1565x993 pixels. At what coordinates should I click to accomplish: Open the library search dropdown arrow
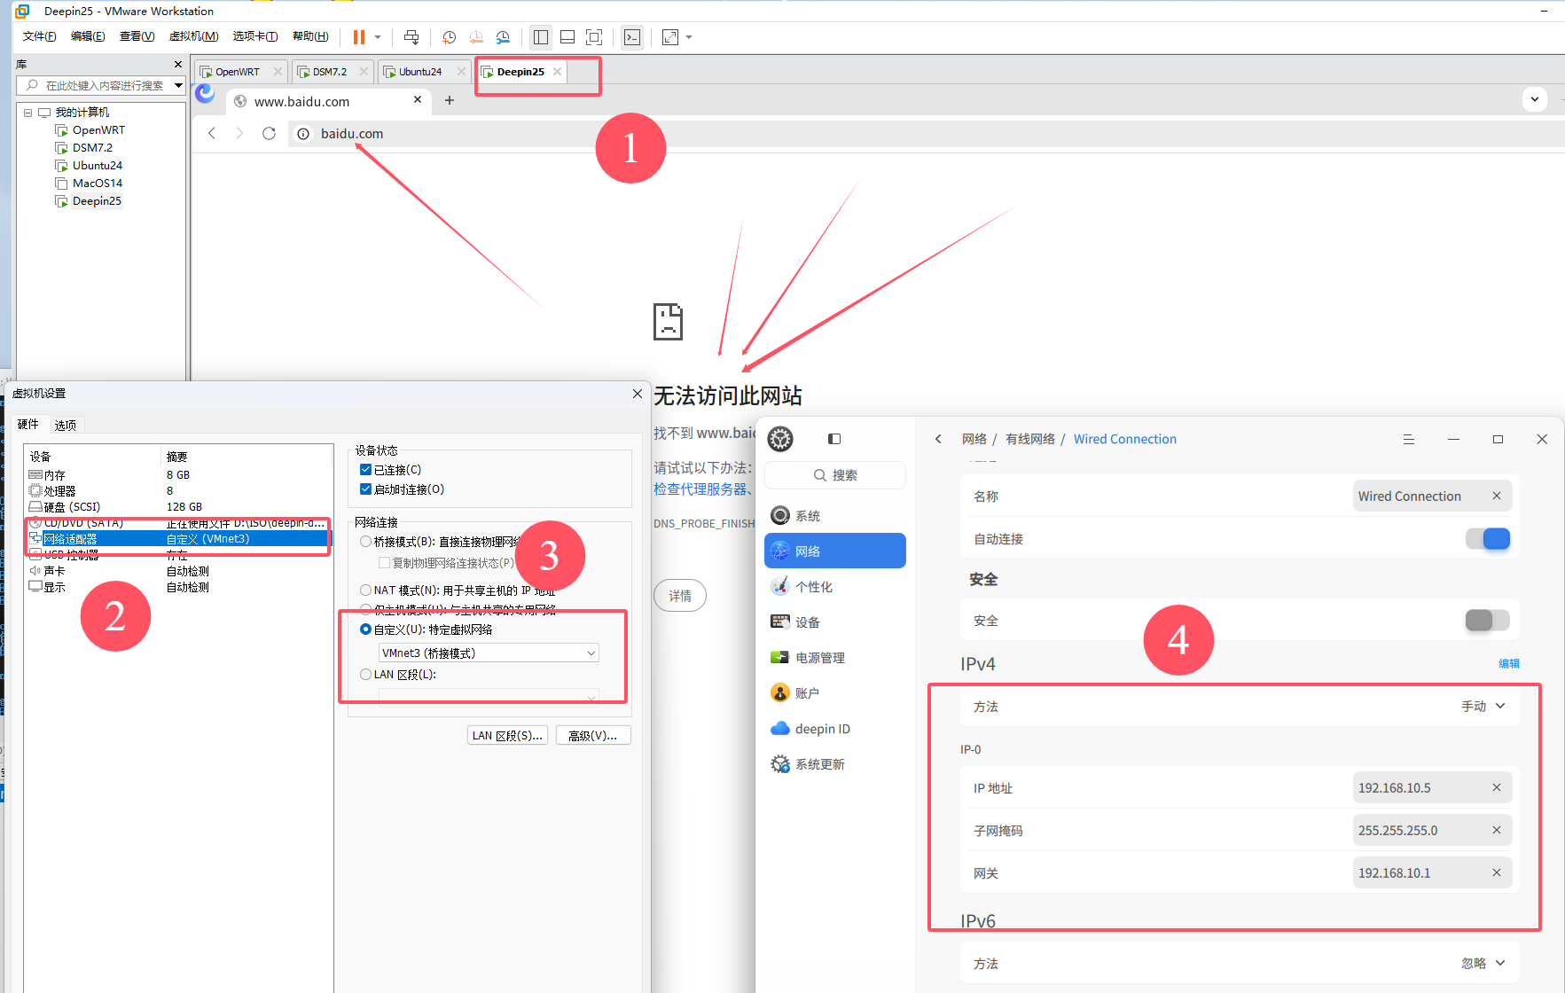click(178, 86)
